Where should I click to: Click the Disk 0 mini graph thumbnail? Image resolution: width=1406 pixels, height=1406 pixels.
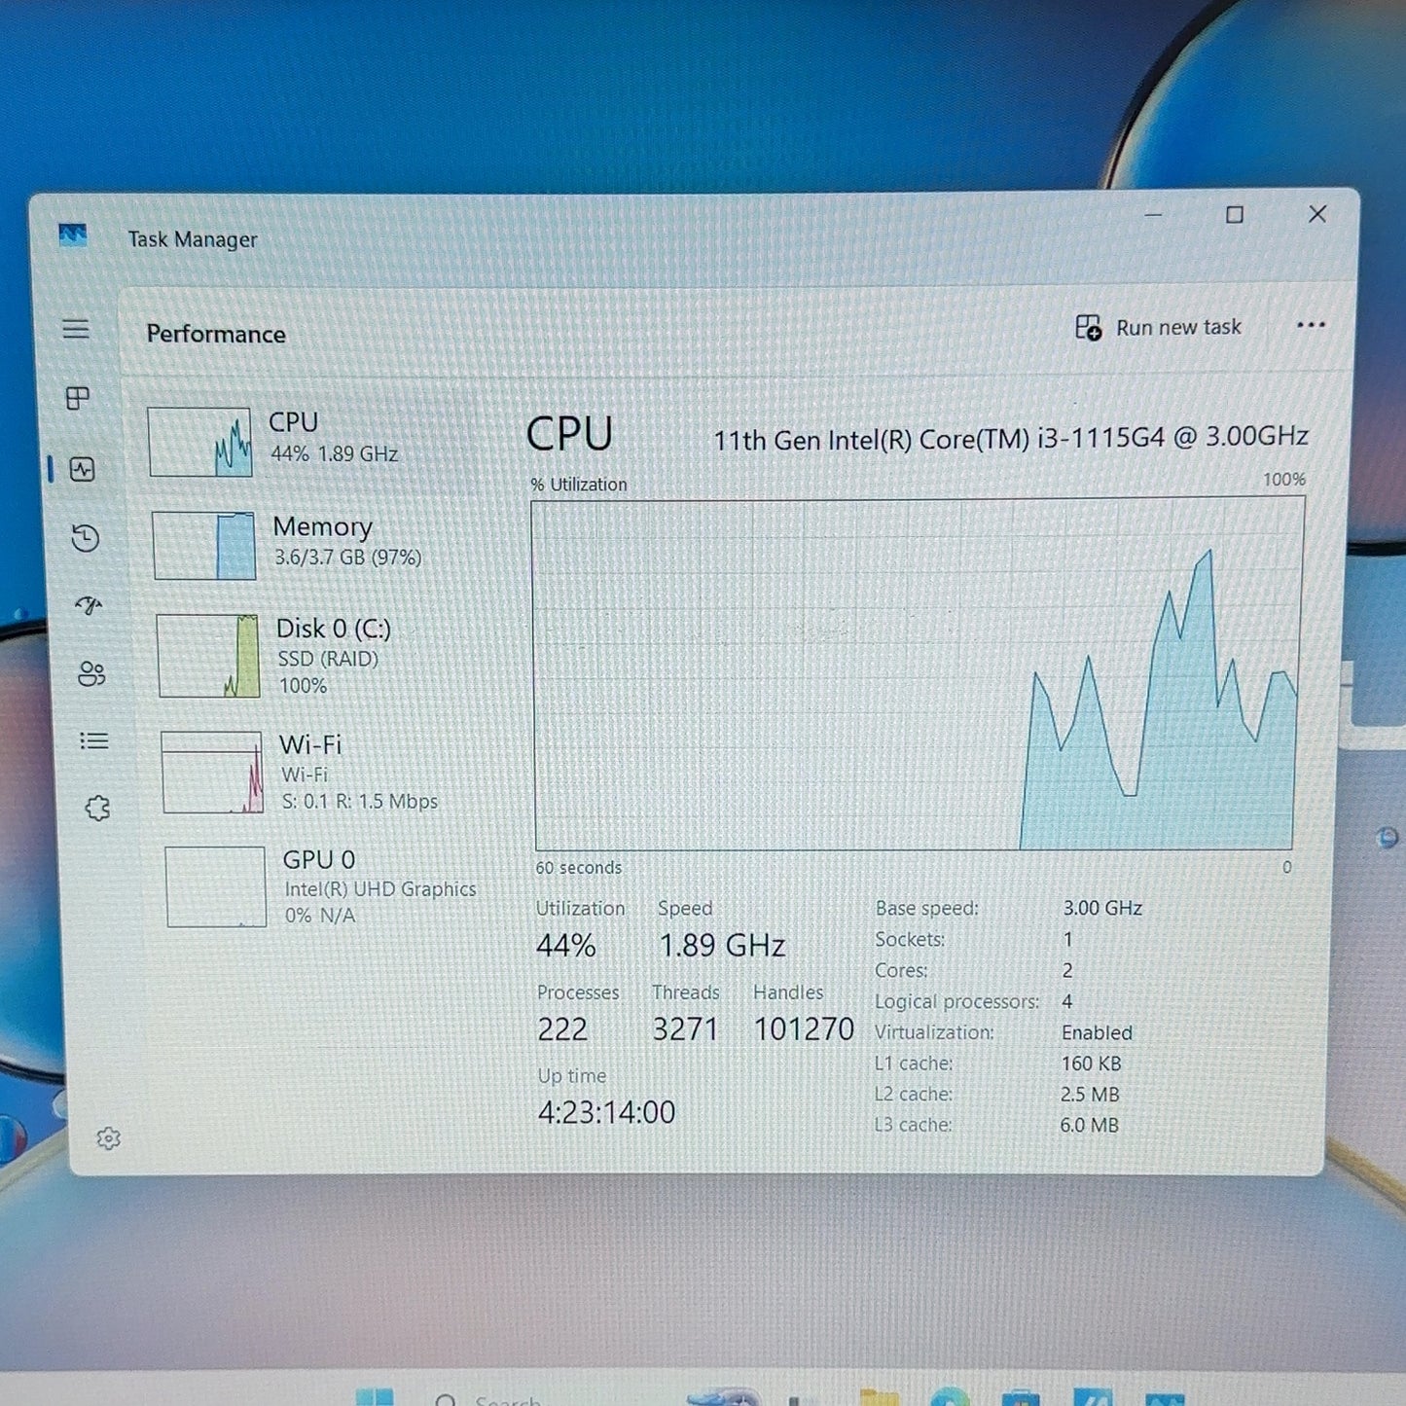tap(208, 656)
